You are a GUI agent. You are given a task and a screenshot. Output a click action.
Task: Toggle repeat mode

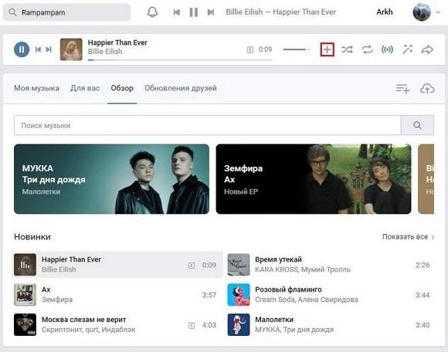point(367,49)
